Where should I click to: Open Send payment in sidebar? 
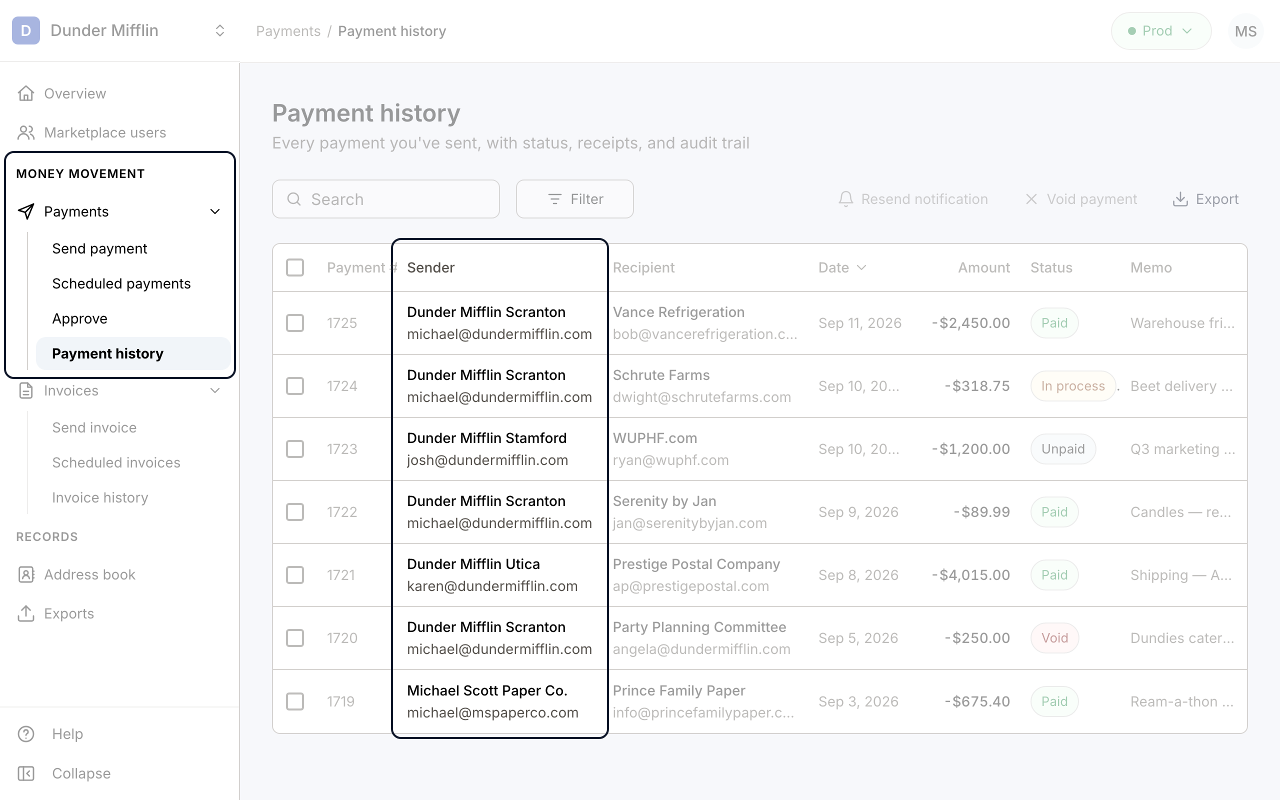pyautogui.click(x=99, y=248)
